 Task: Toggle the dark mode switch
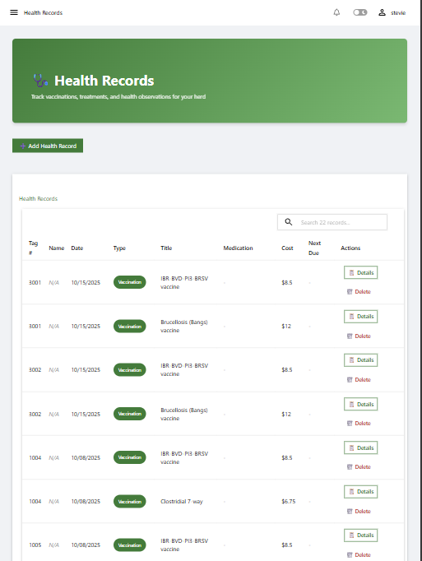click(x=360, y=12)
